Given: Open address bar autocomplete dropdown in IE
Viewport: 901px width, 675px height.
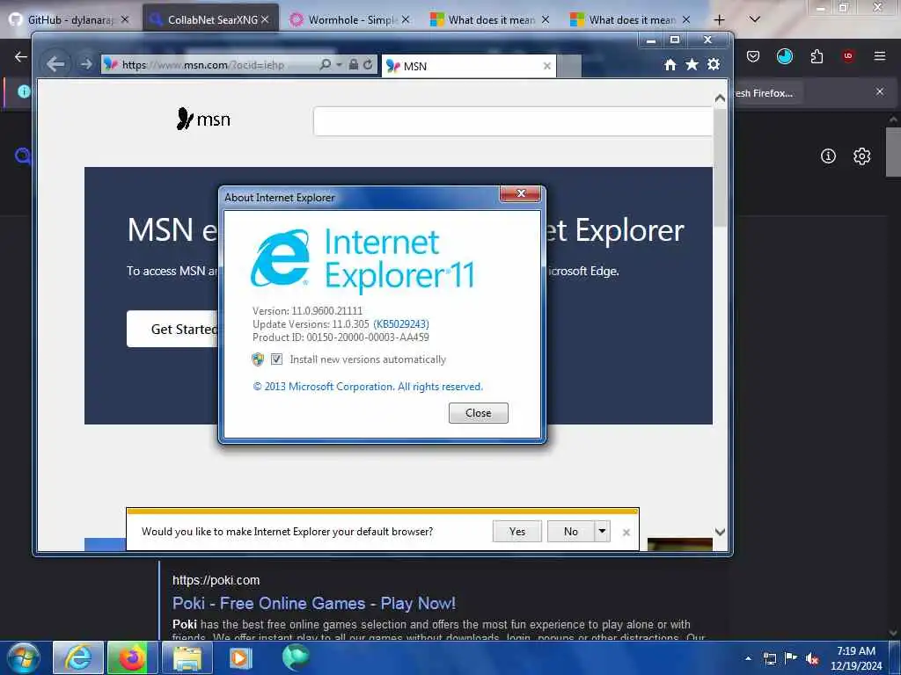Looking at the screenshot, I should [x=339, y=65].
